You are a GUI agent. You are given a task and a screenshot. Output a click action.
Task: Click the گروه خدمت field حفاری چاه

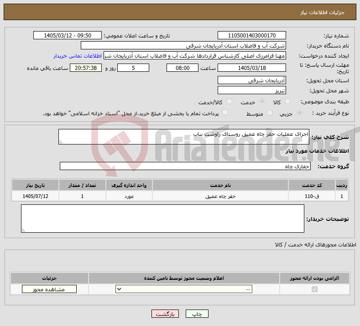coord(185,166)
